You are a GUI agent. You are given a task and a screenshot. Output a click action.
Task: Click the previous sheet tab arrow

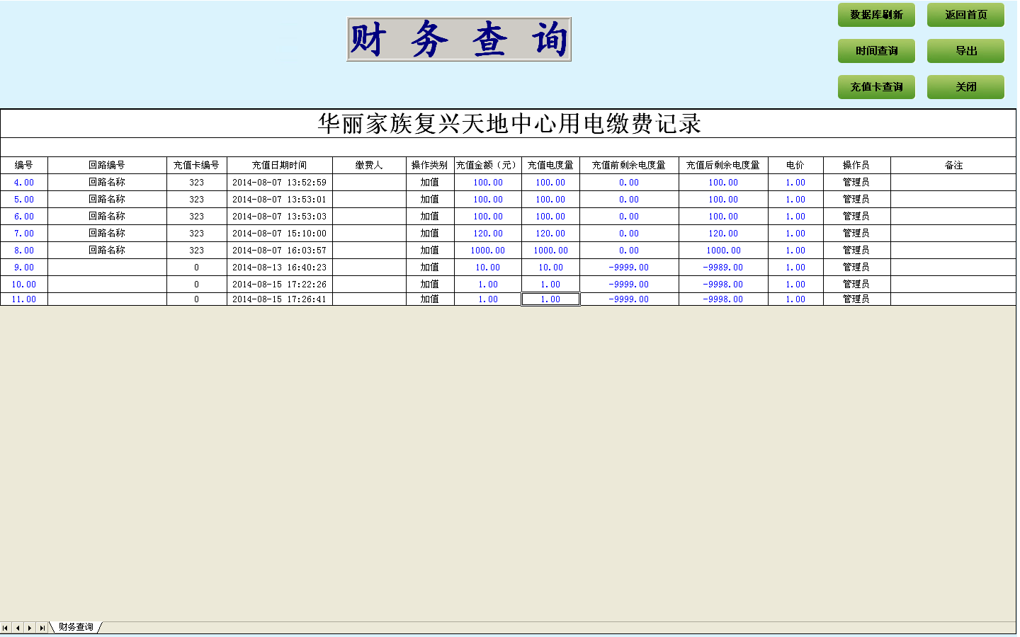(x=18, y=628)
